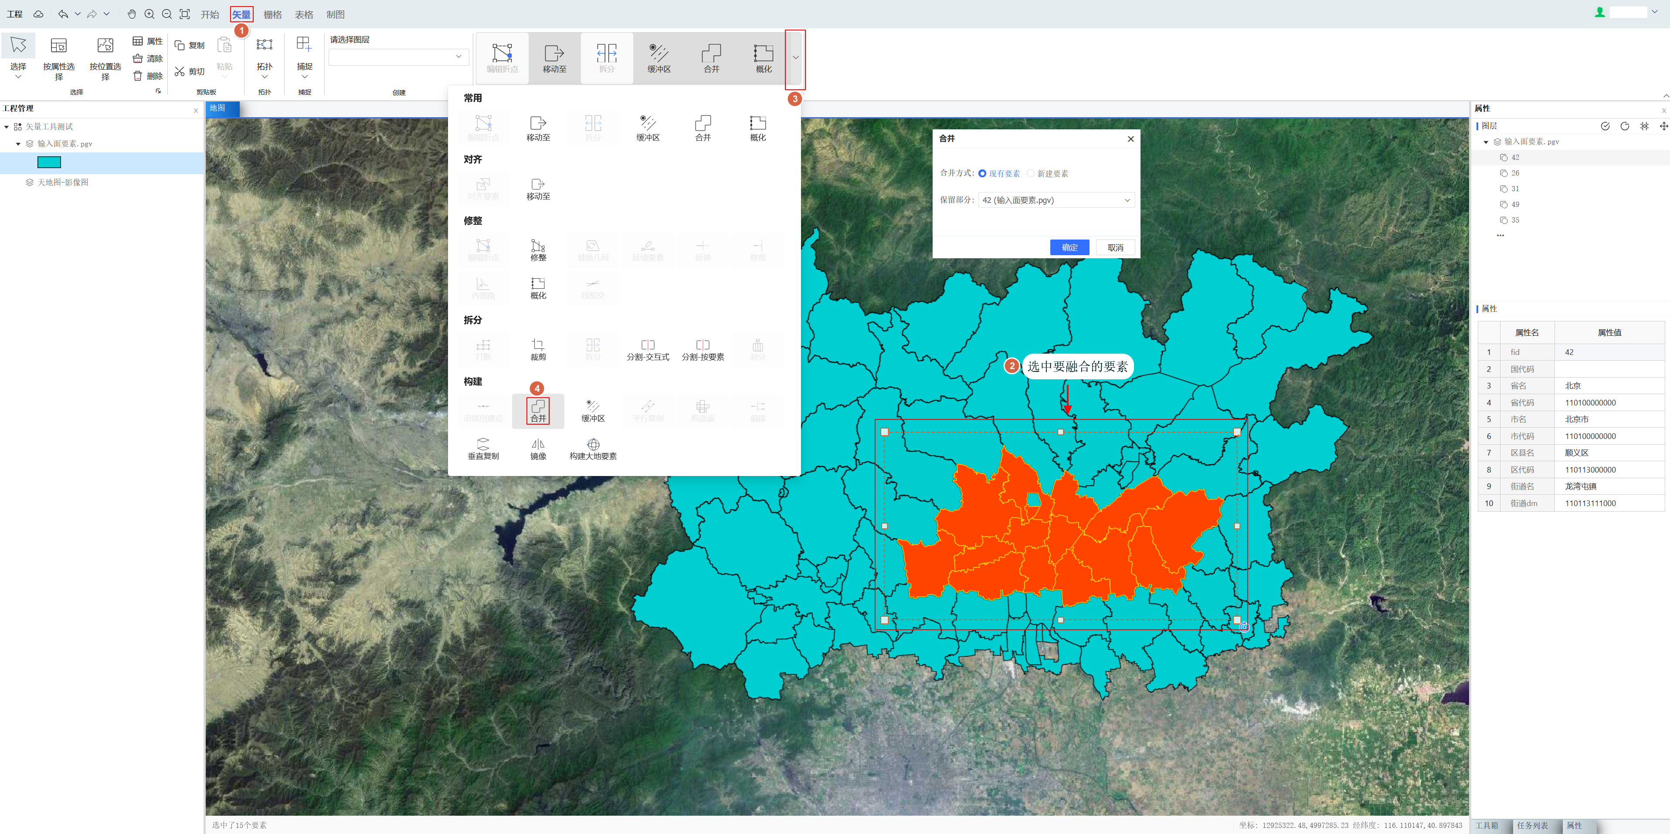Click the cyan layer symbol swatch
1670x834 pixels.
coord(49,162)
